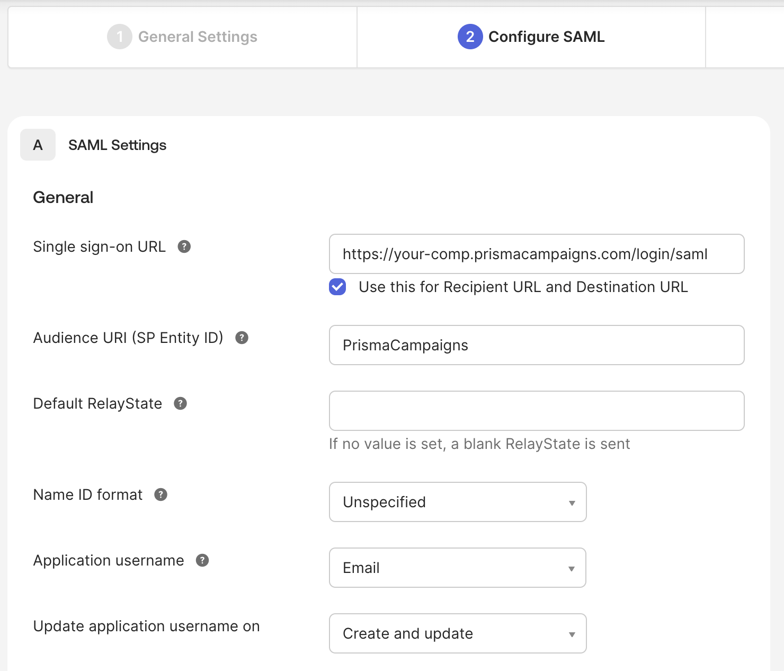Switch to the General Settings step
Screen dimensions: 784x671
coord(198,37)
